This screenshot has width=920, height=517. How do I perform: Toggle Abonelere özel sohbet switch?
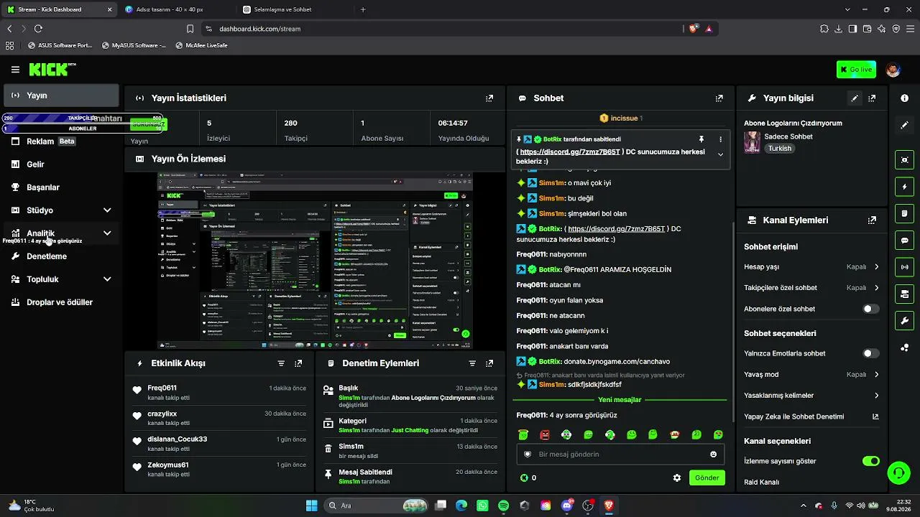(870, 309)
